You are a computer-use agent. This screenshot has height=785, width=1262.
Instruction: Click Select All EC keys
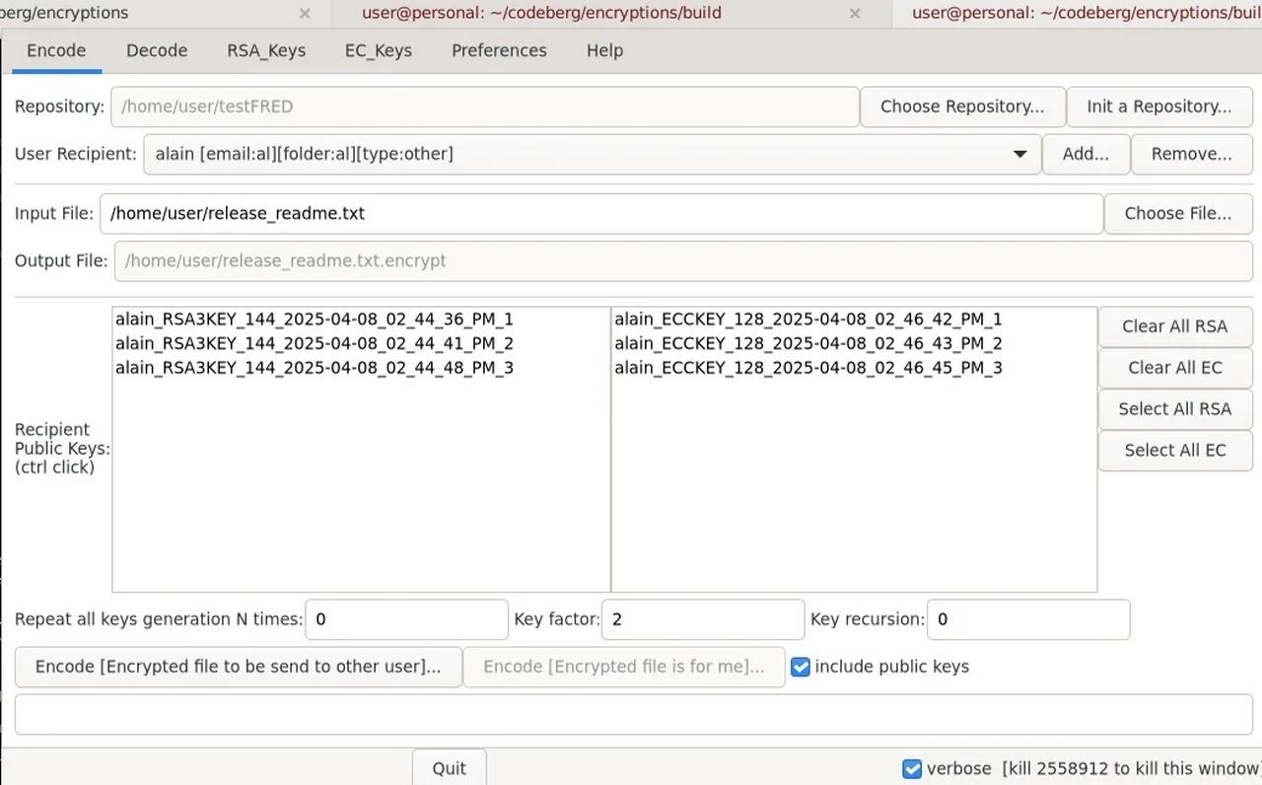coord(1174,451)
